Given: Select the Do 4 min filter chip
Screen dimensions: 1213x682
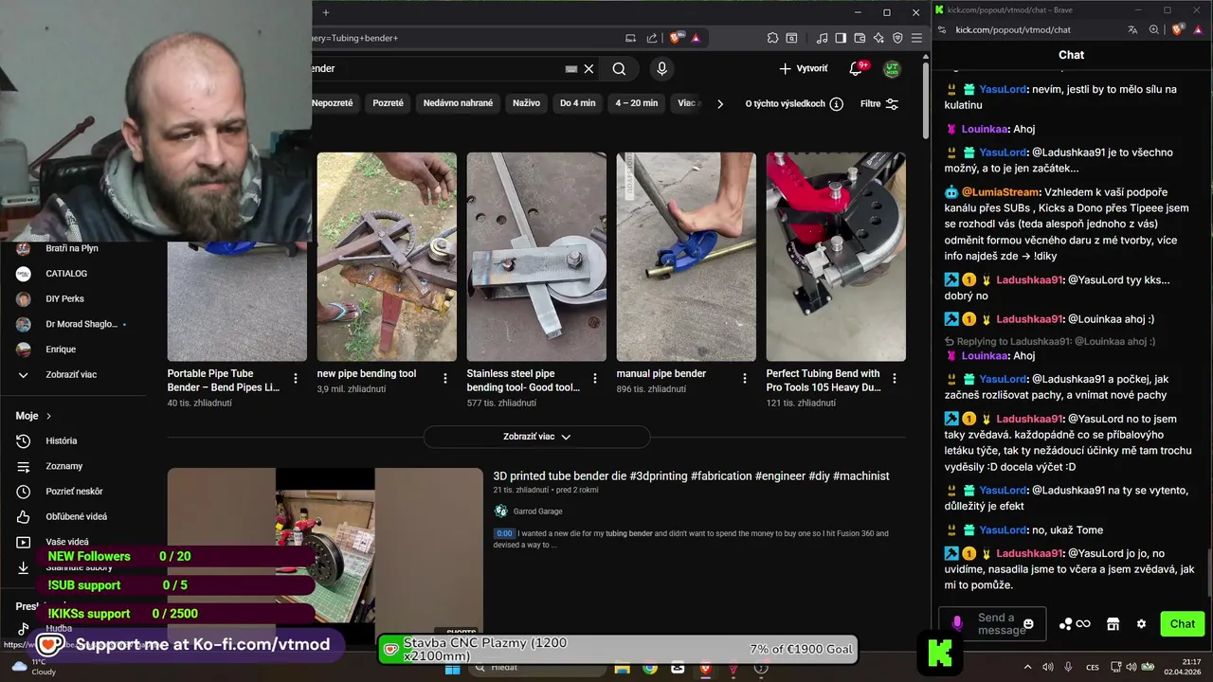Looking at the screenshot, I should (x=577, y=103).
